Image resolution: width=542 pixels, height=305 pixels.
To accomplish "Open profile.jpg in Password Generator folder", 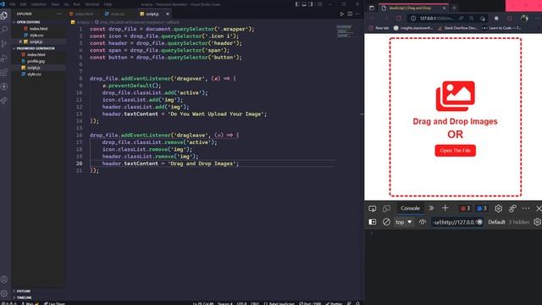I will [36, 61].
